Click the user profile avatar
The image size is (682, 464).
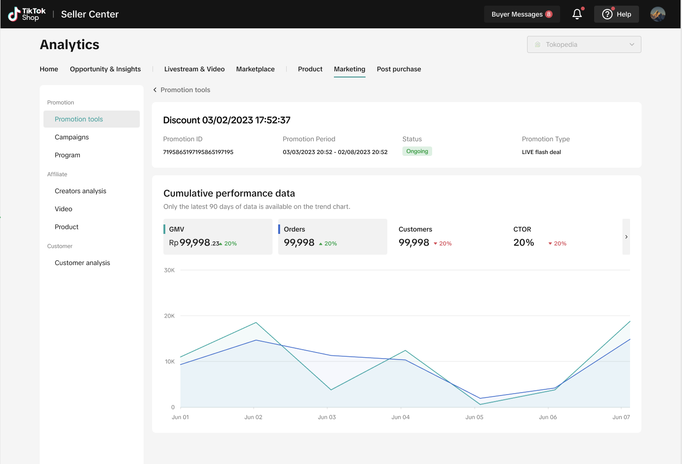pyautogui.click(x=657, y=14)
